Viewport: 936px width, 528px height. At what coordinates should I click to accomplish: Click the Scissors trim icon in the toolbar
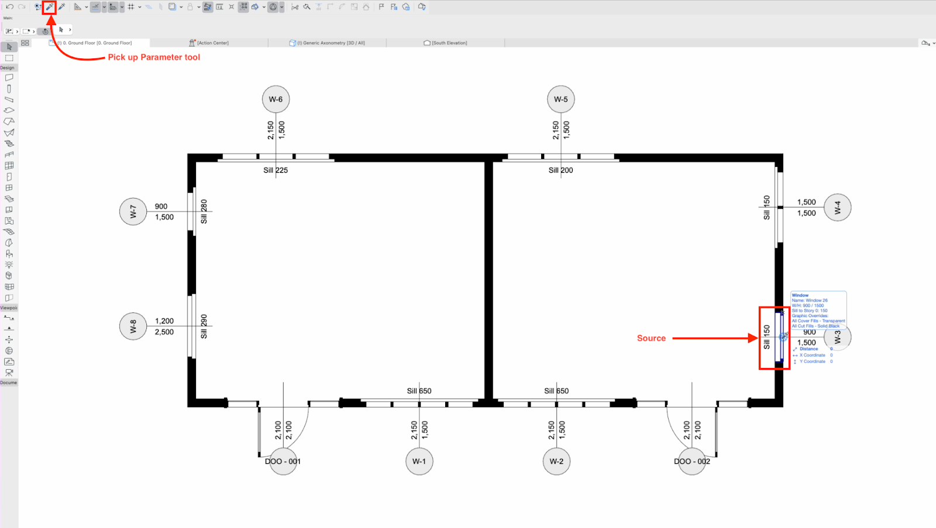tap(296, 7)
